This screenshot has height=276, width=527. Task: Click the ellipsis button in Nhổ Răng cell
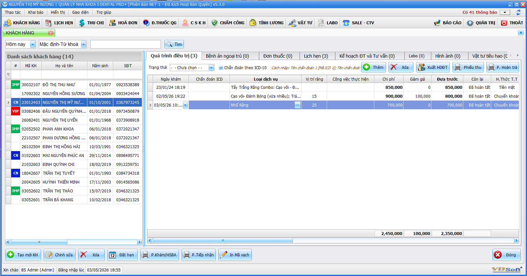tap(297, 105)
